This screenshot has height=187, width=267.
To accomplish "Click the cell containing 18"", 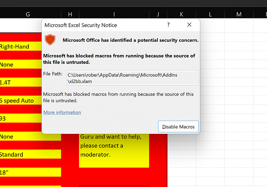I will (x=31, y=172).
